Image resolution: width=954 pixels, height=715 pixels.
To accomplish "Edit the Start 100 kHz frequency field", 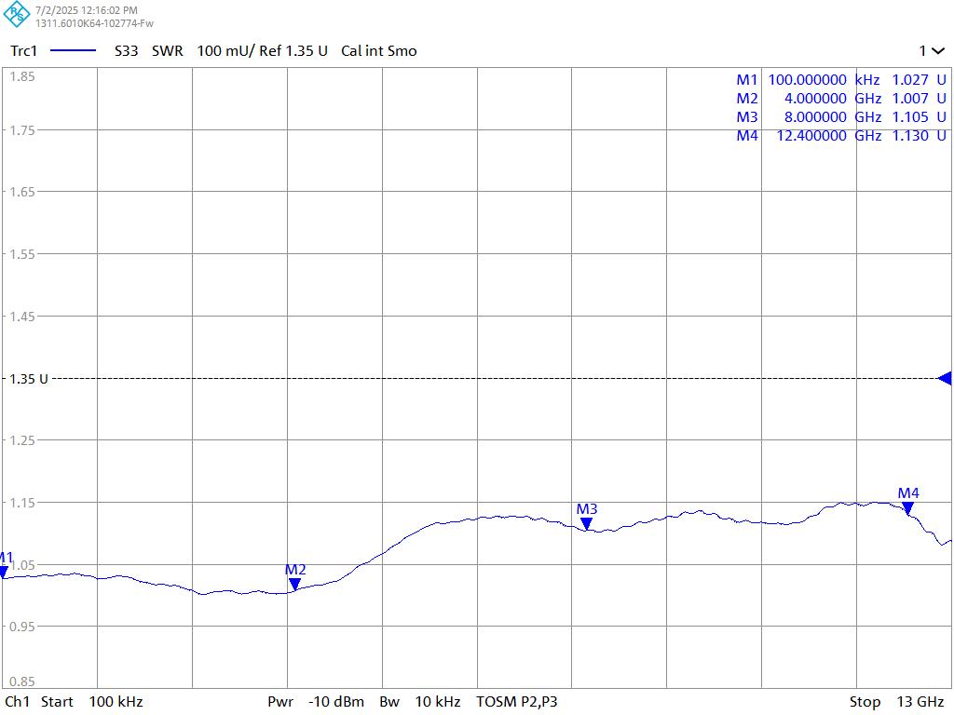I will tap(91, 701).
